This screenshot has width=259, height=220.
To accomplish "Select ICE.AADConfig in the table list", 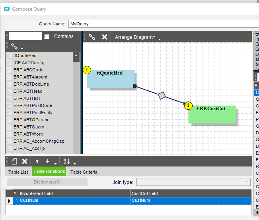I will (29, 63).
